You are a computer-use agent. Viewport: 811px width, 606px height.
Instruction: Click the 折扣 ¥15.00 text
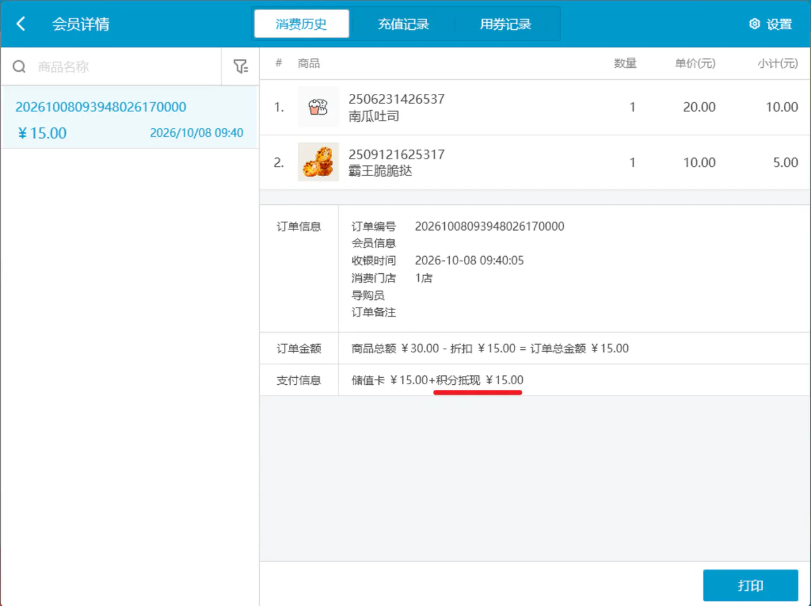(483, 349)
